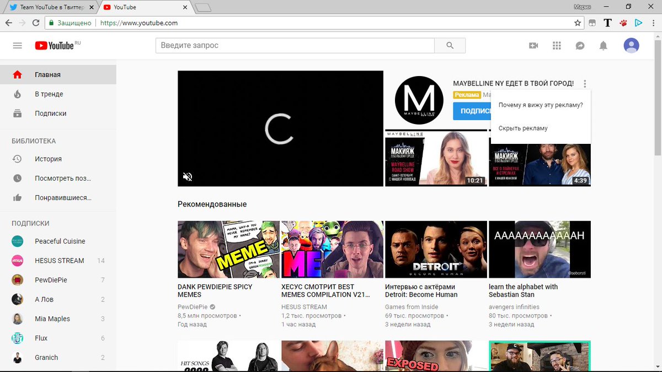Open the EXPOSED video thumbnail

436,356
